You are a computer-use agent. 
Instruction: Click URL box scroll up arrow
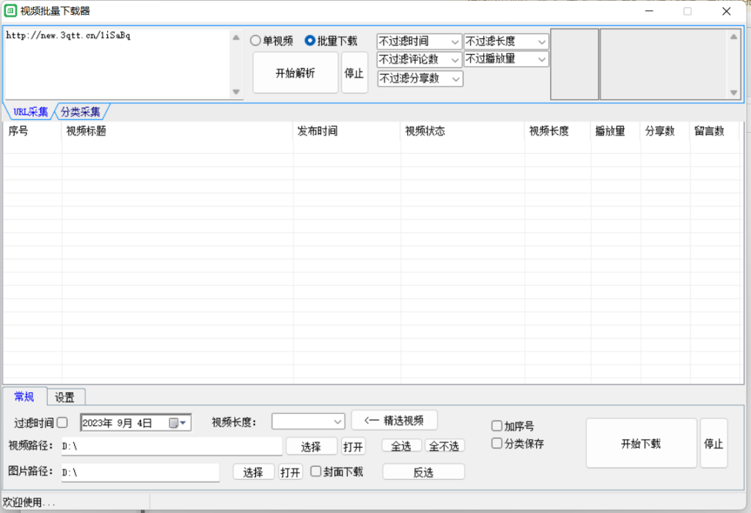(x=236, y=37)
